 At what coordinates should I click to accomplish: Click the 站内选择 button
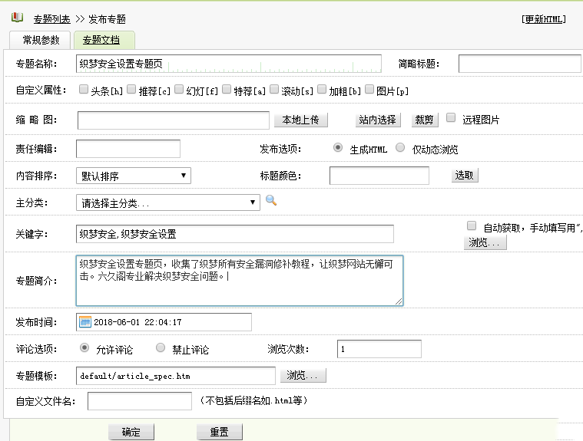377,120
